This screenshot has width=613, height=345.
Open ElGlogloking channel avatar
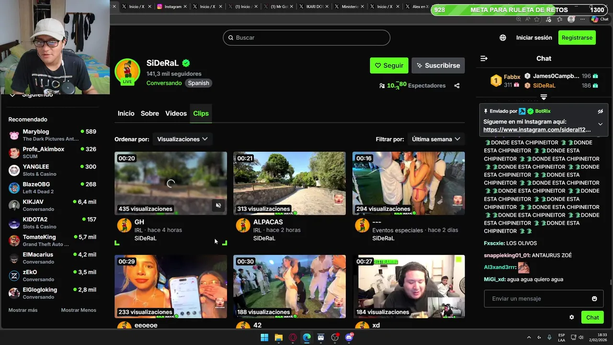click(x=14, y=293)
